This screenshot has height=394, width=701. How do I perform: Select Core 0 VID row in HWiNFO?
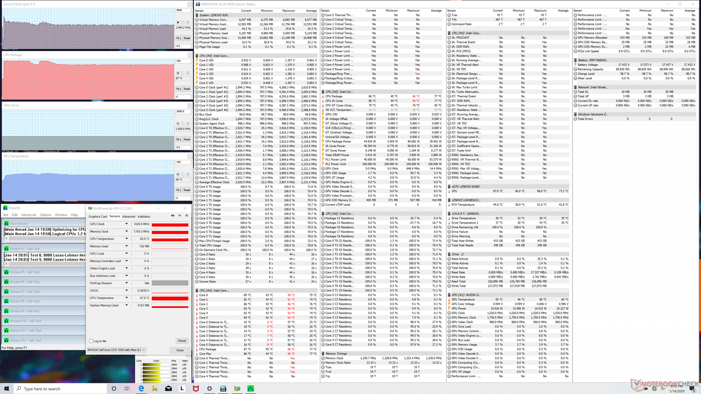point(256,60)
